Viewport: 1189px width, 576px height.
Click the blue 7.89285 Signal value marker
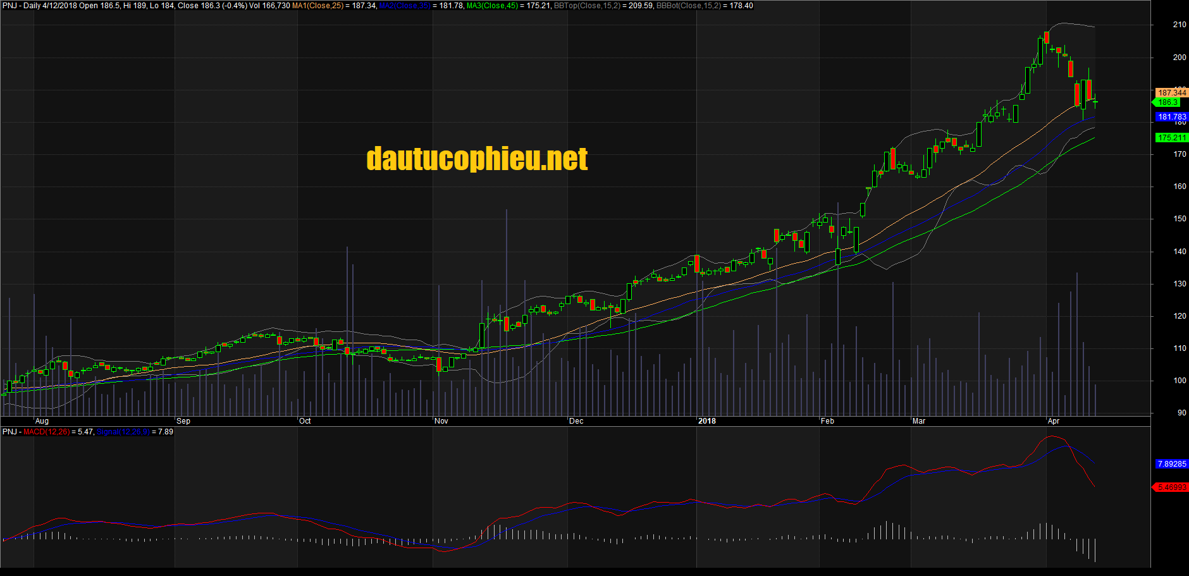[x=1171, y=463]
